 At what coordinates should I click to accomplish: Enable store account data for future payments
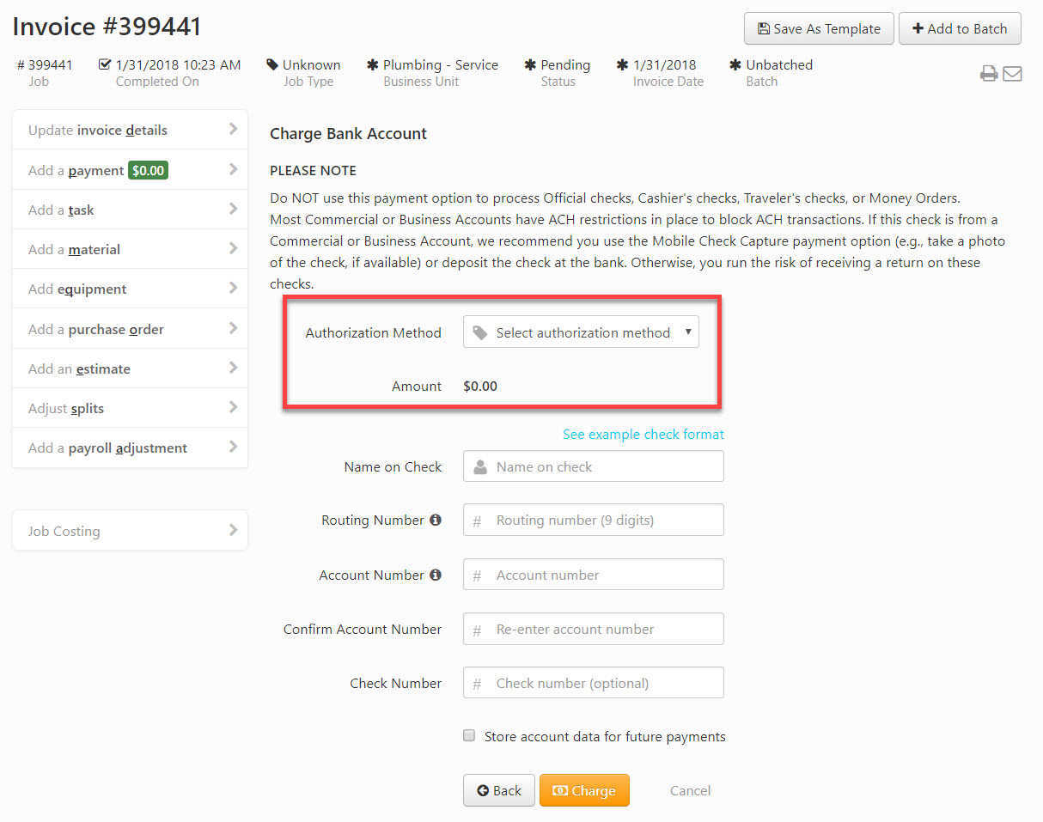469,735
